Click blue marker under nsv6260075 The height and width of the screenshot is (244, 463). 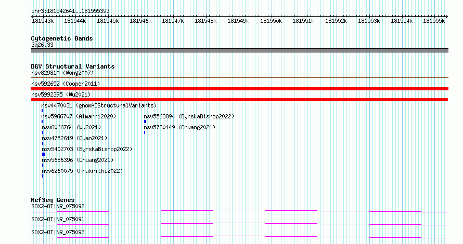tap(43, 176)
